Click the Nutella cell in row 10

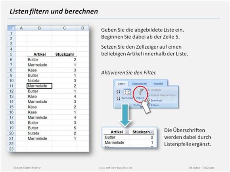coord(40,81)
